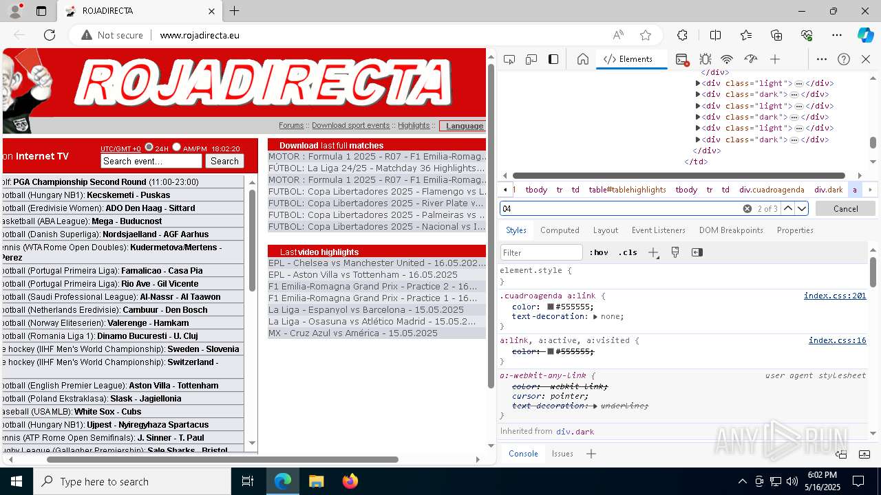
Task: Open index.css:201 source link
Action: pos(835,296)
